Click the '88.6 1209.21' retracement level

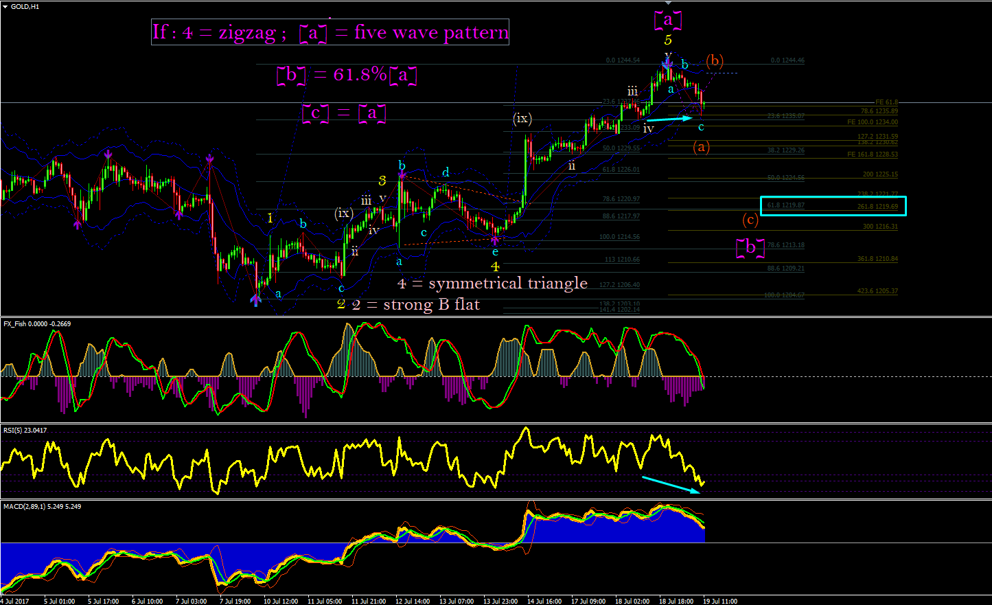tap(786, 269)
